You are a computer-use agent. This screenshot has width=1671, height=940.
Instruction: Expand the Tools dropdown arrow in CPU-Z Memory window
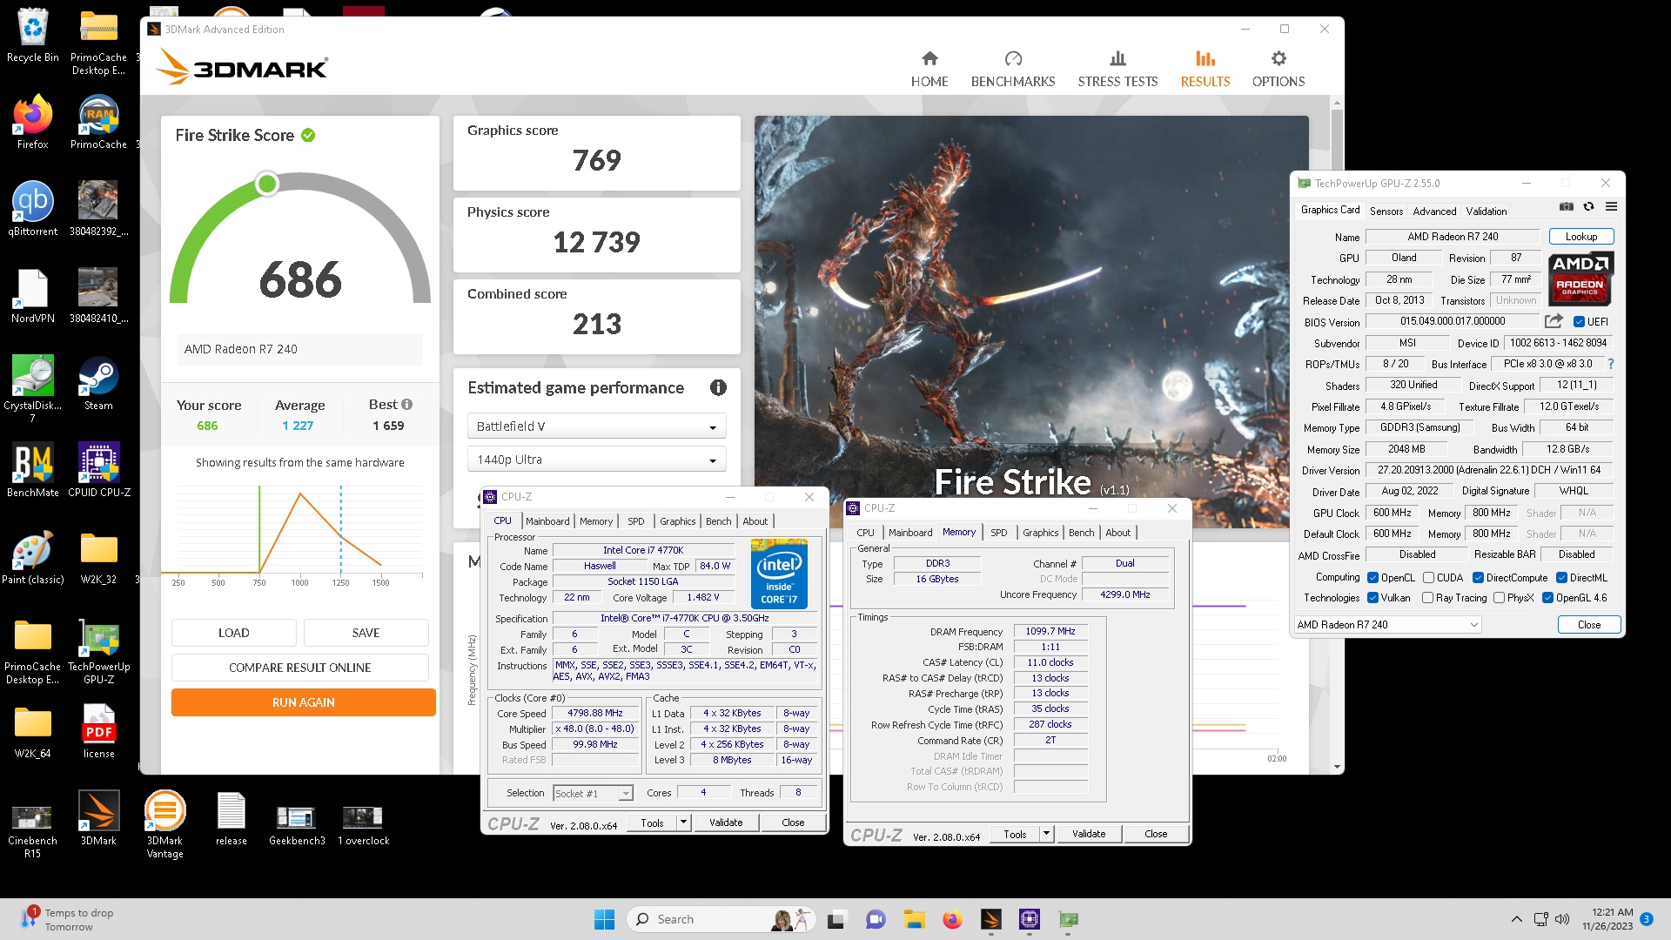tap(1046, 834)
